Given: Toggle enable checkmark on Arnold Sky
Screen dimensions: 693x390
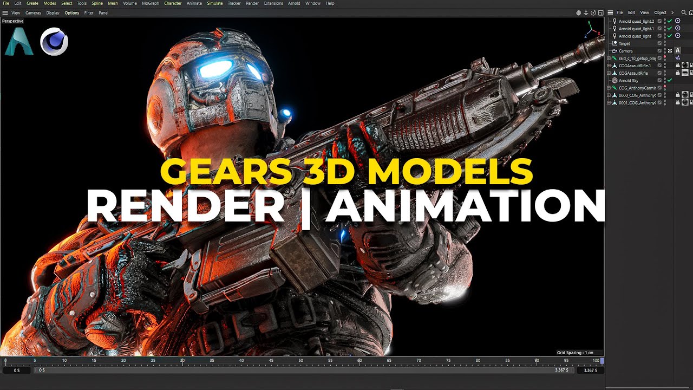Looking at the screenshot, I should point(670,80).
